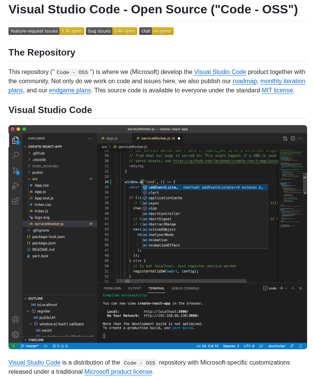
Task: Expand the public folder
Action: 29,173
